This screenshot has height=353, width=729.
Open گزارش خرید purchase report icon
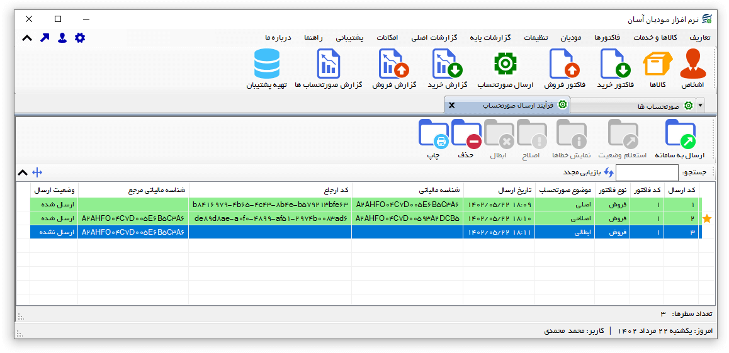[x=448, y=64]
